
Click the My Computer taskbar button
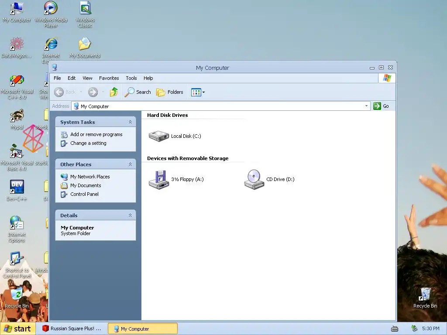tap(143, 328)
